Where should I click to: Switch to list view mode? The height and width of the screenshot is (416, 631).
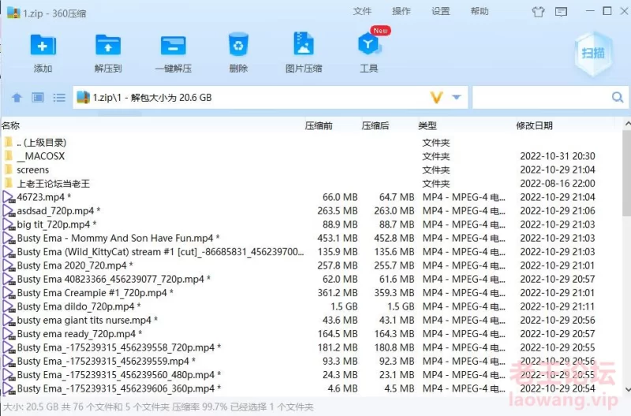59,97
